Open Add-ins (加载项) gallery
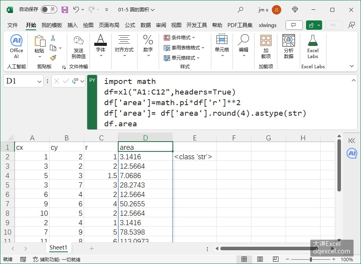This screenshot has width=361, height=264. (x=266, y=47)
